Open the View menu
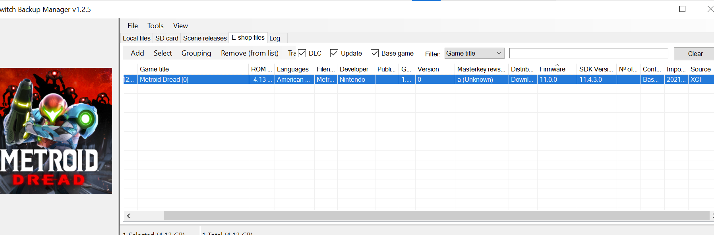714x235 pixels. point(180,26)
